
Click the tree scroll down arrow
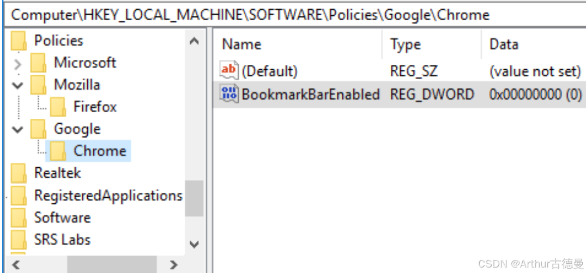point(194,245)
